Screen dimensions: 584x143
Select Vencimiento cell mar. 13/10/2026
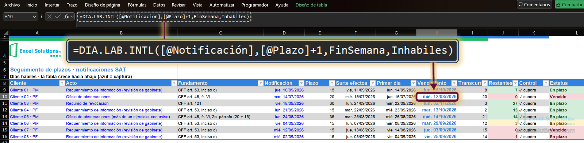click(437, 110)
